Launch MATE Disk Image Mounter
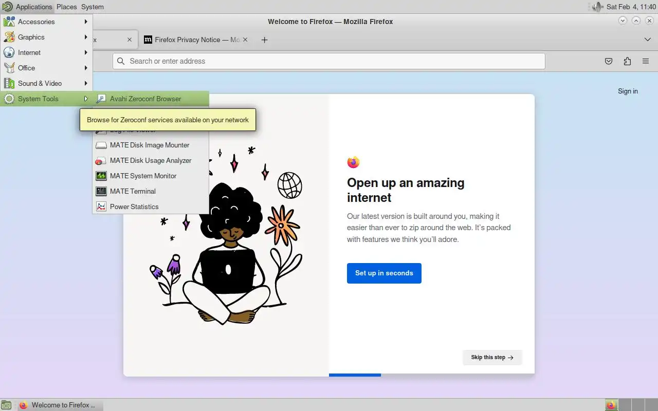The height and width of the screenshot is (411, 658). [151, 145]
